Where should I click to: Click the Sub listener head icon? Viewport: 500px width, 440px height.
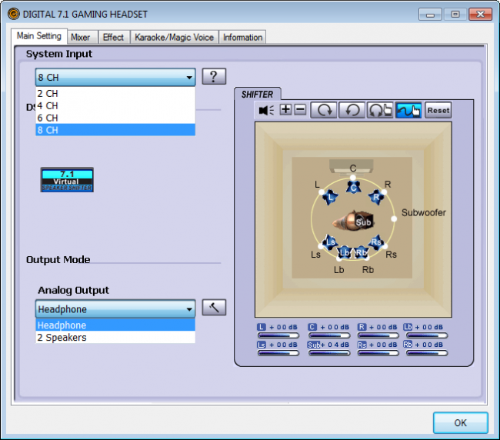[x=353, y=220]
